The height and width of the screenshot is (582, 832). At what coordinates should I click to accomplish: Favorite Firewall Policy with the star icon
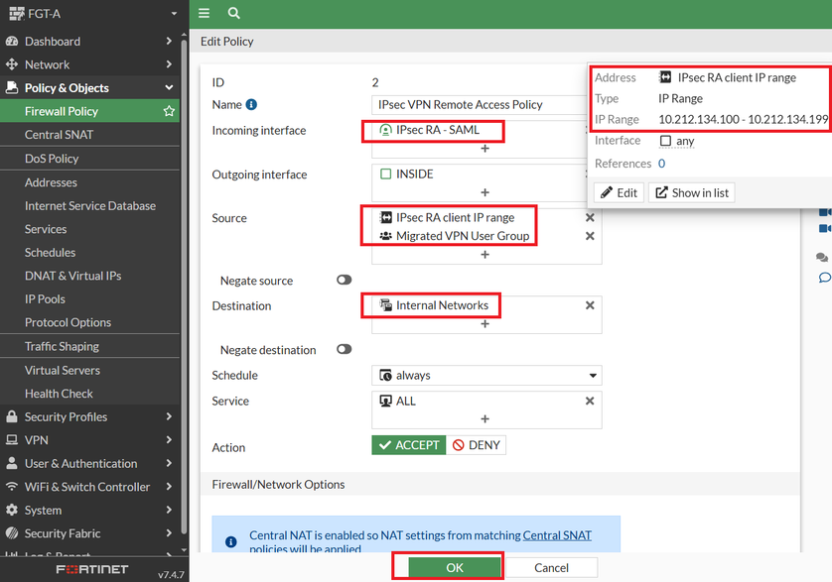click(x=169, y=111)
